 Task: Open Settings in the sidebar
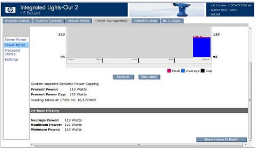click(11, 59)
